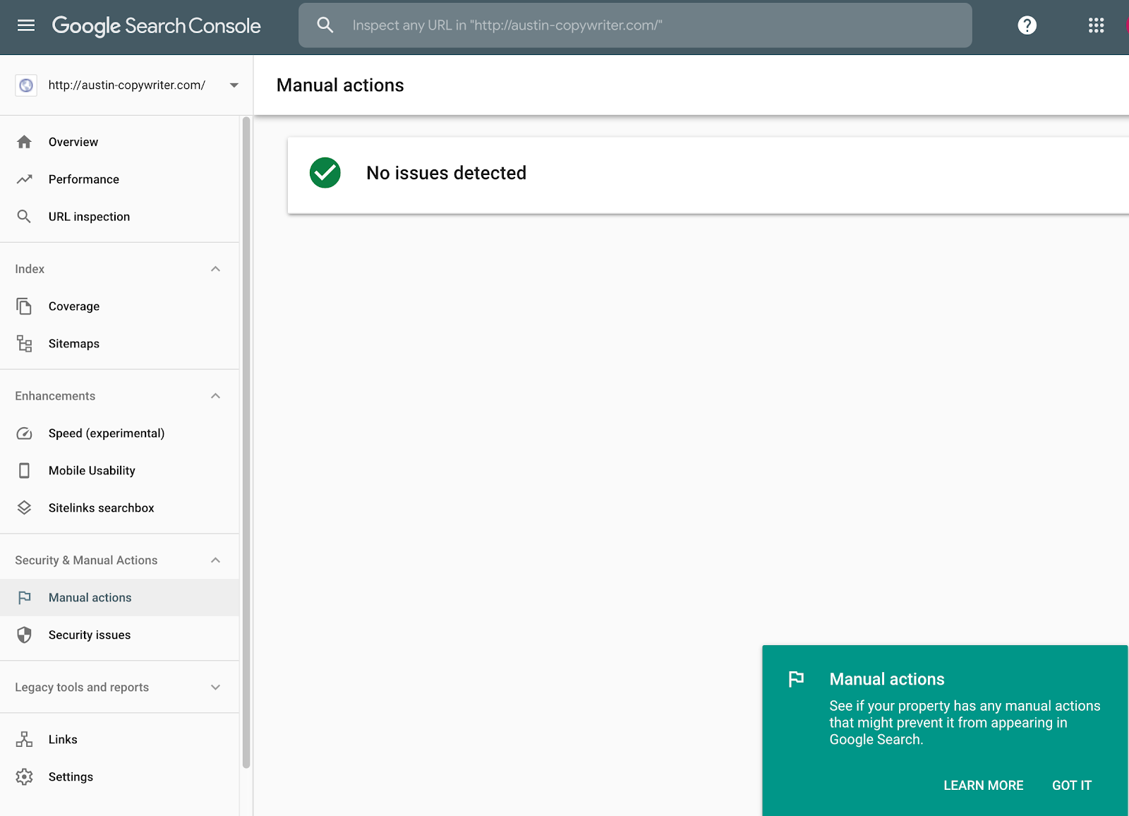Click the Legacy tools and reports label
Image resolution: width=1129 pixels, height=816 pixels.
[x=82, y=688]
